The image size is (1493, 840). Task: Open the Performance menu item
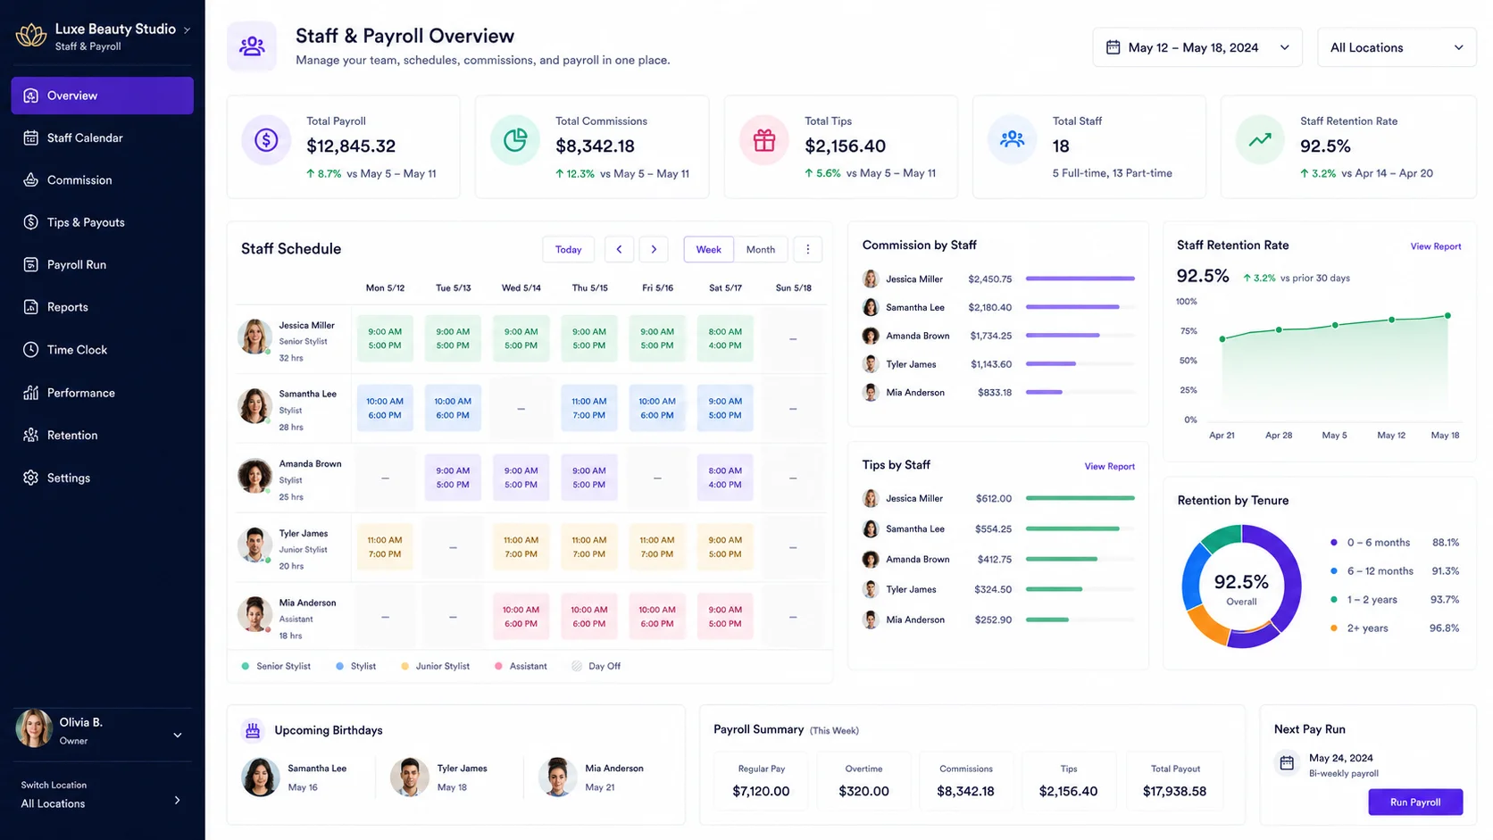(102, 393)
